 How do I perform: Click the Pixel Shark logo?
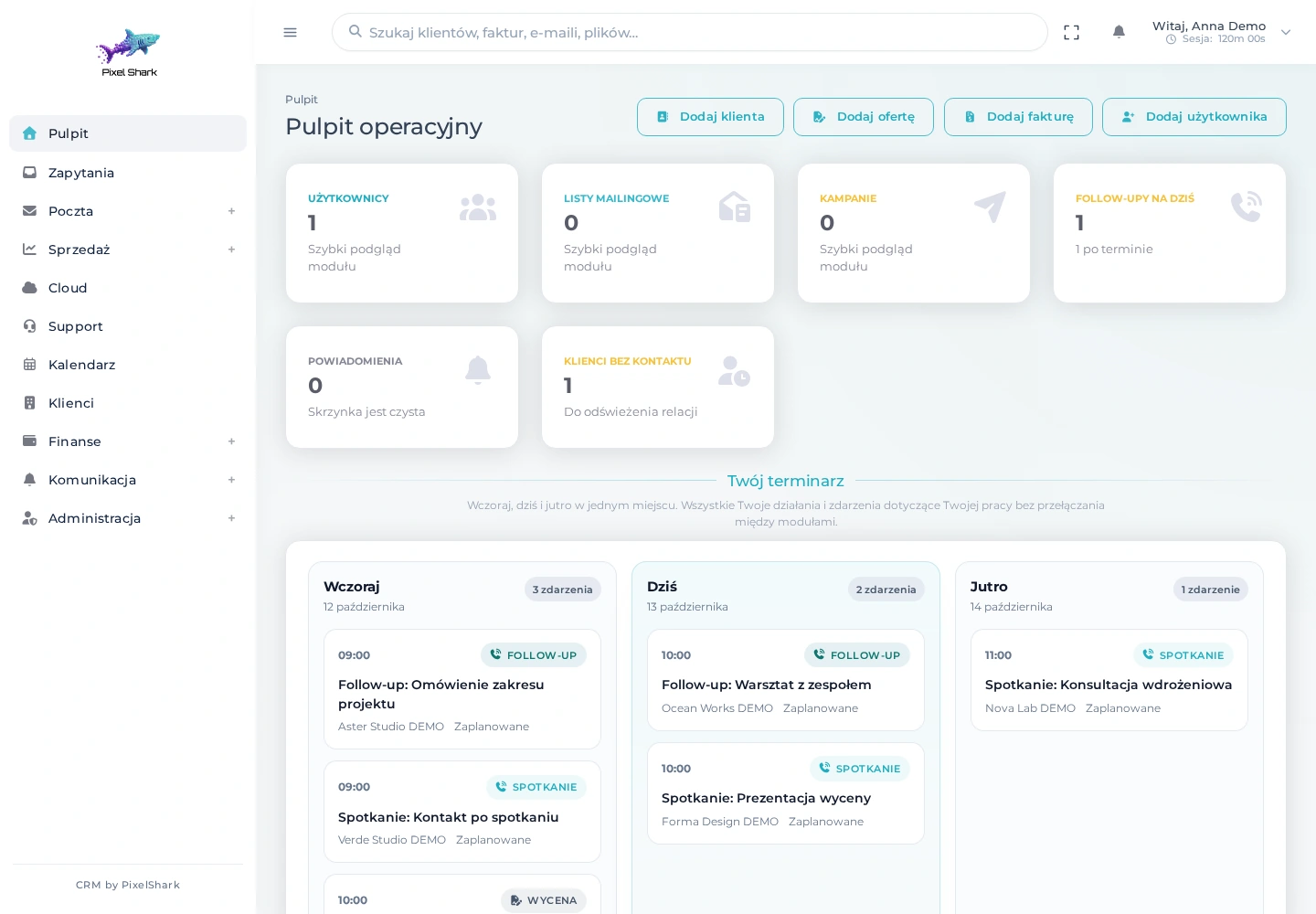[129, 53]
